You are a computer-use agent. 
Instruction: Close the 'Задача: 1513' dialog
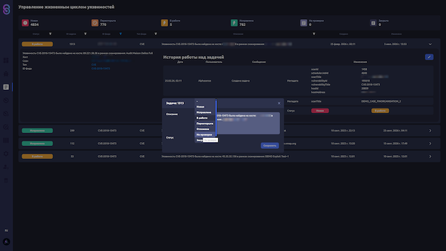click(279, 103)
